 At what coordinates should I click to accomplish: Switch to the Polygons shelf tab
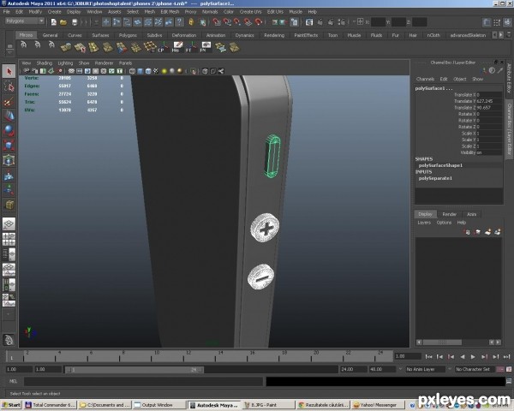(128, 35)
